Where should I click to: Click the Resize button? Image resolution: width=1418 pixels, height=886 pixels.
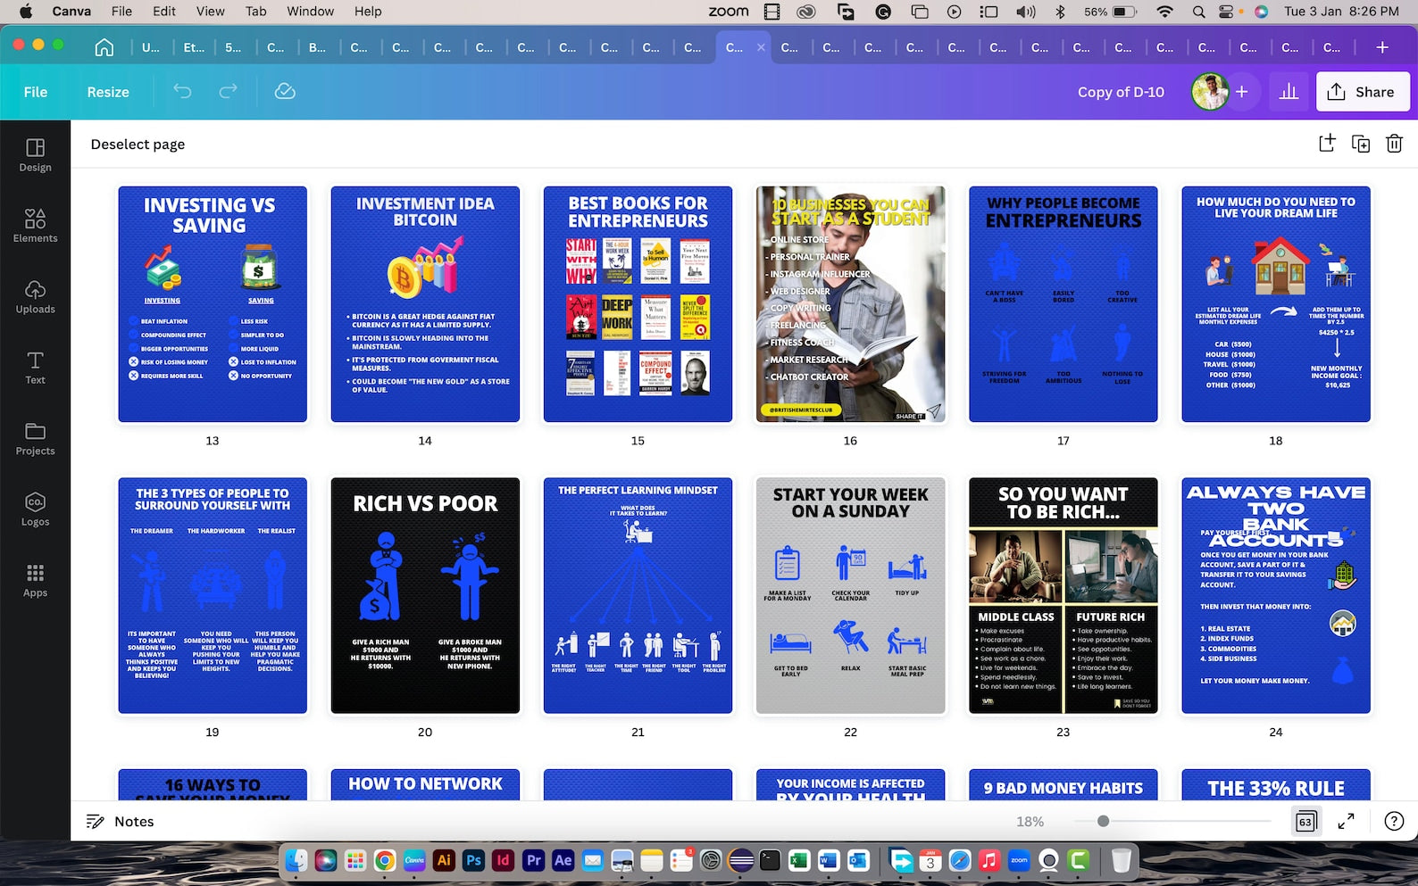pos(108,92)
